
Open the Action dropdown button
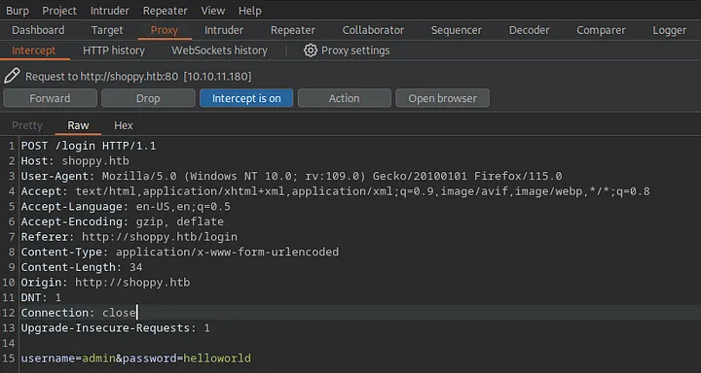click(x=345, y=98)
